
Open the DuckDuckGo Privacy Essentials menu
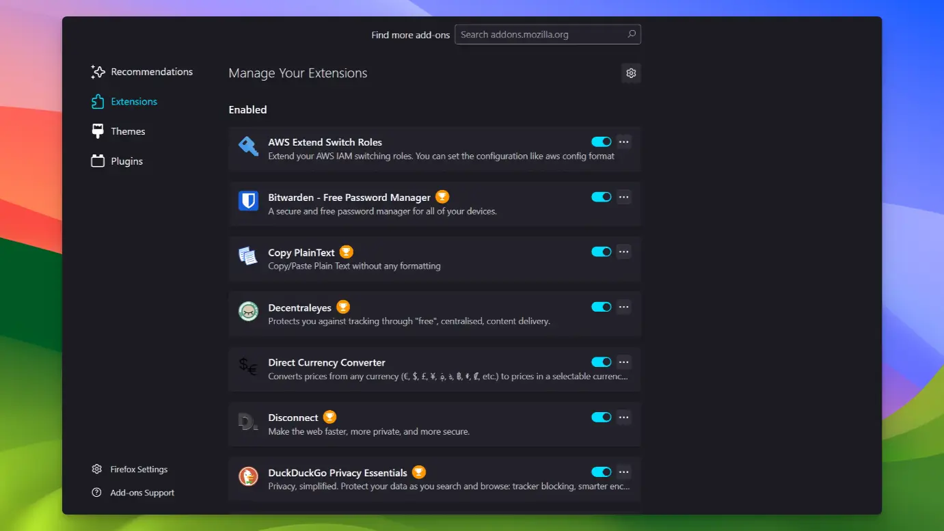tap(623, 472)
